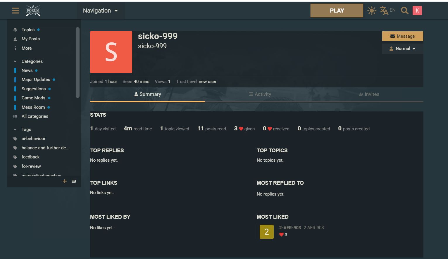Open the search magnifier icon
448x259 pixels.
pyautogui.click(x=404, y=11)
